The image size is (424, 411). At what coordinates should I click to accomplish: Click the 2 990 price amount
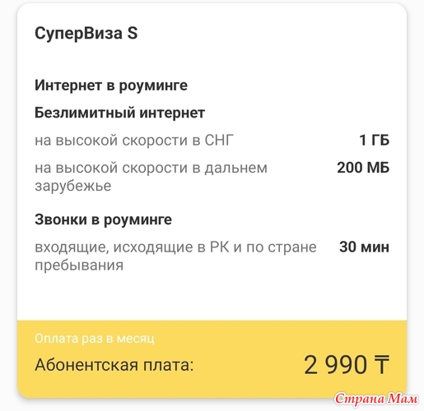335,365
